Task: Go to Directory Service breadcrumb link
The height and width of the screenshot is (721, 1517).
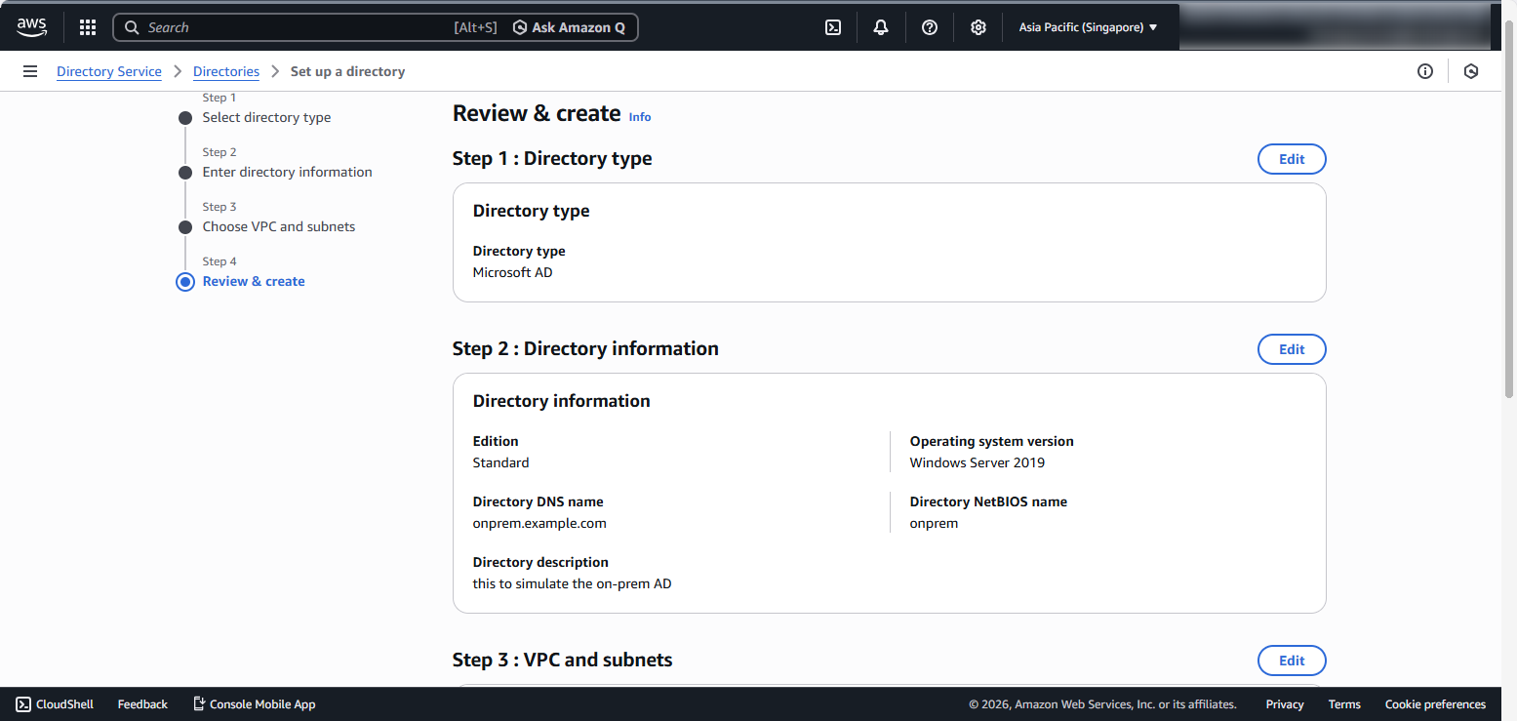Action: pos(109,71)
